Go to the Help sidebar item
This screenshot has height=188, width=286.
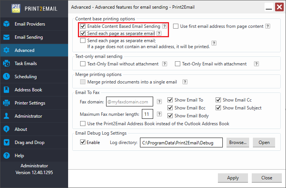(19, 156)
